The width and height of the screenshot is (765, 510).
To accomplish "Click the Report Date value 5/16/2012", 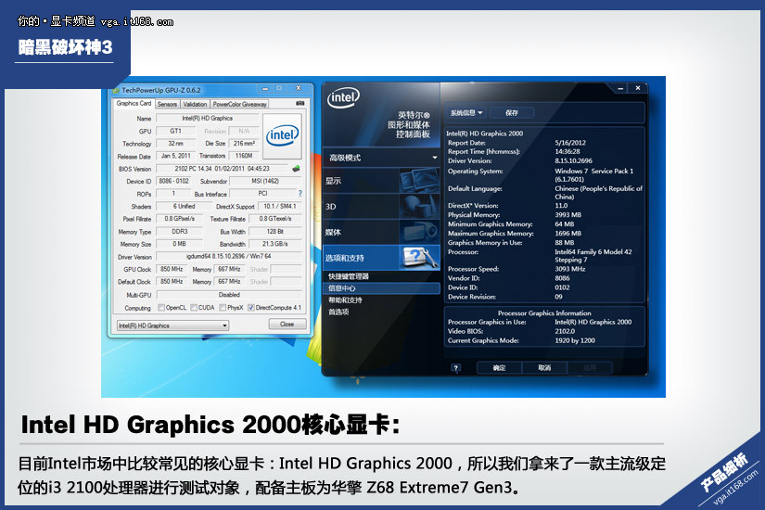I will [x=570, y=143].
